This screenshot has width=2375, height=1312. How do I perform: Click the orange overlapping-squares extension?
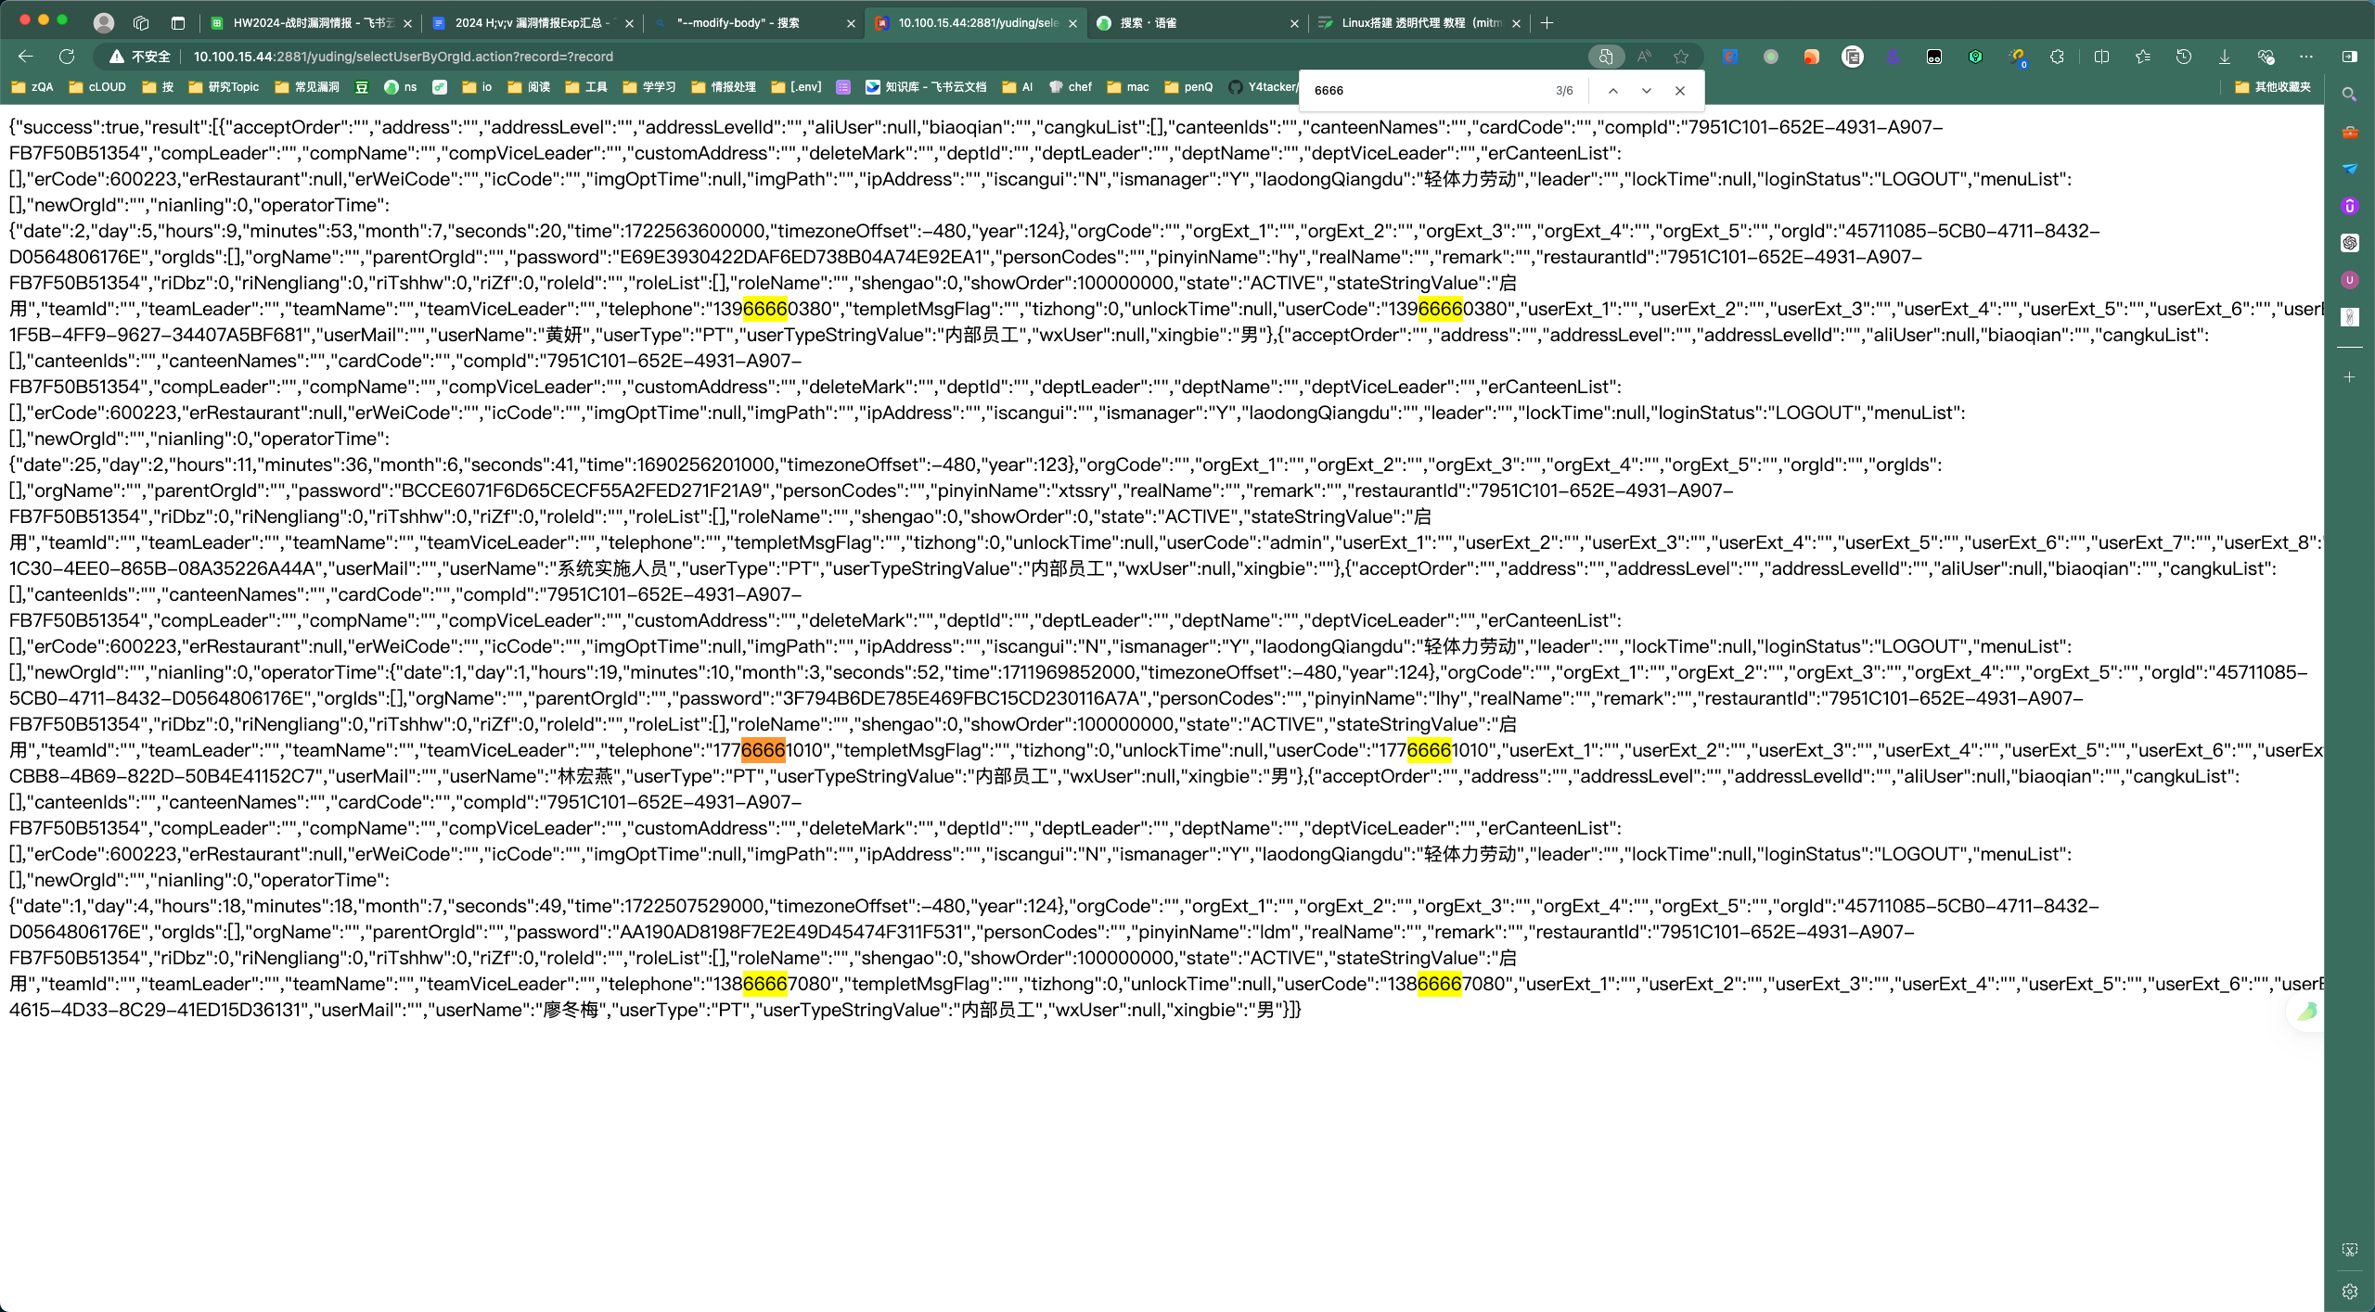point(1811,57)
